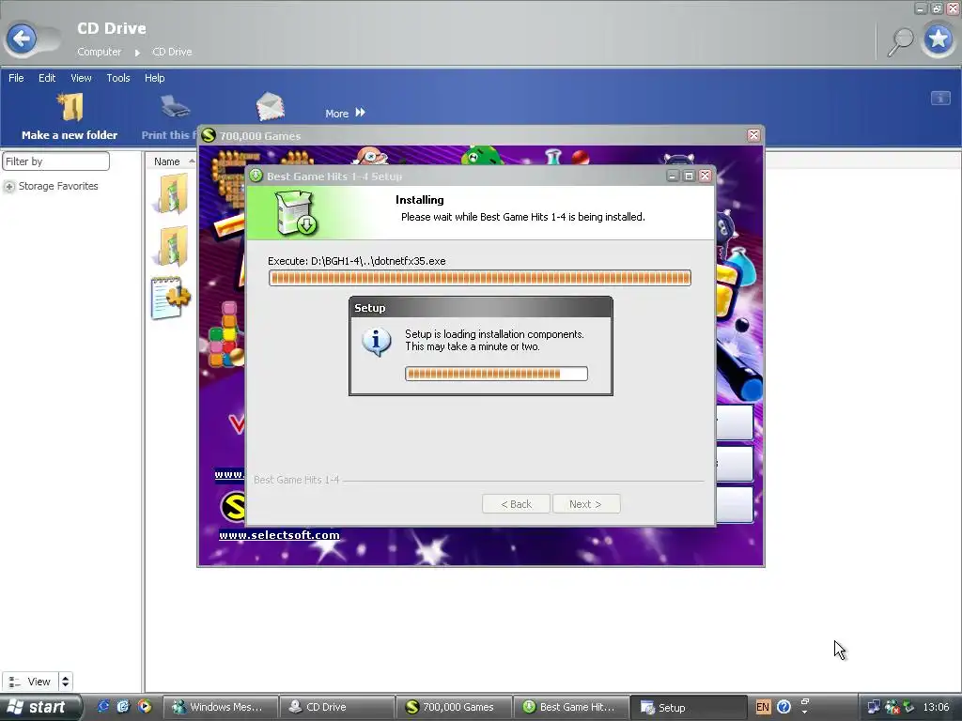Viewport: 962px width, 721px height.
Task: Select the setup information file icon
Action: pos(171,298)
